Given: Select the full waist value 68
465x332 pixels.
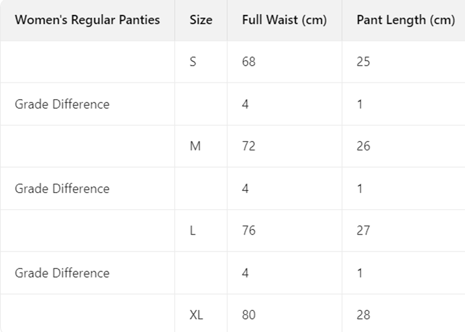Looking at the screenshot, I should (x=249, y=62).
